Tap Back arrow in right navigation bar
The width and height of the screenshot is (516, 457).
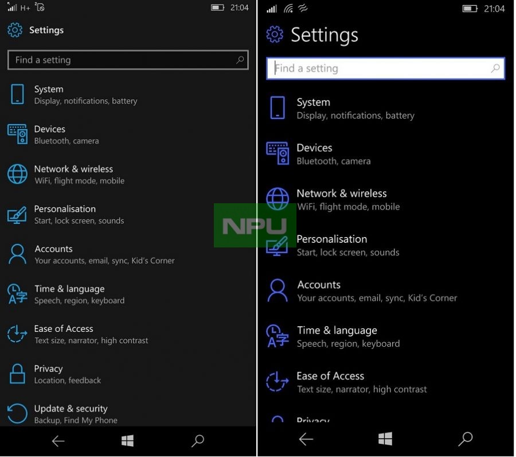tap(306, 439)
